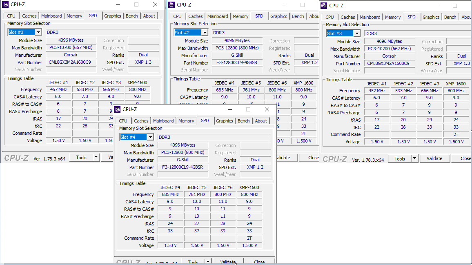Click 11.0 CAS# Latency cell in Slot #4 window
472x265 pixels.
[223, 201]
